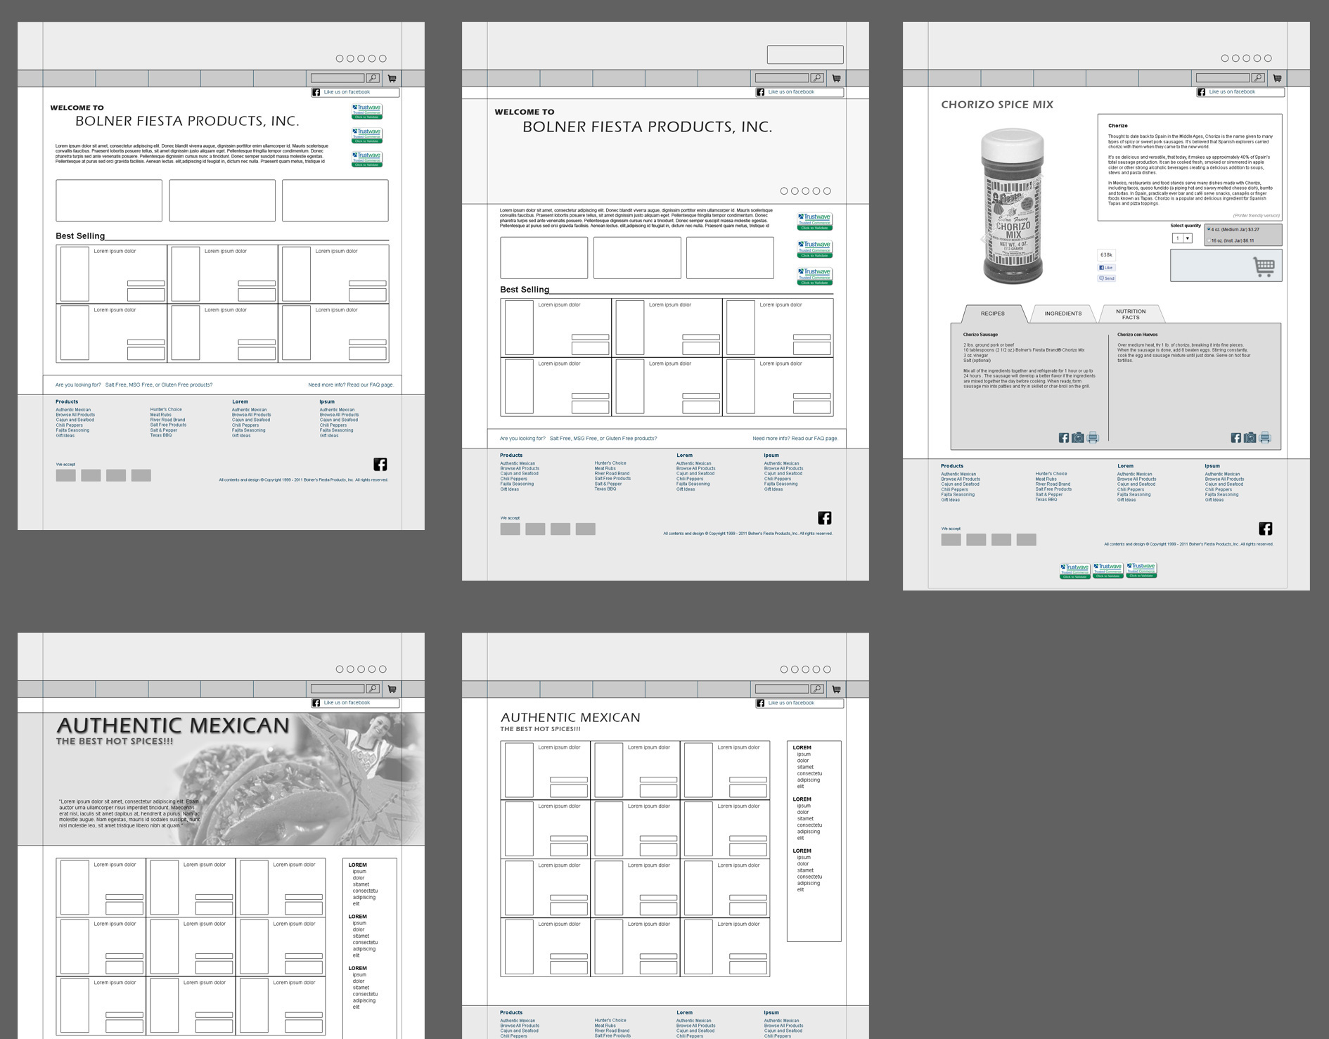Screen dimensions: 1329x1039
Task: Click the Facebook Like button beside the chorizo jar
Action: click(1106, 268)
